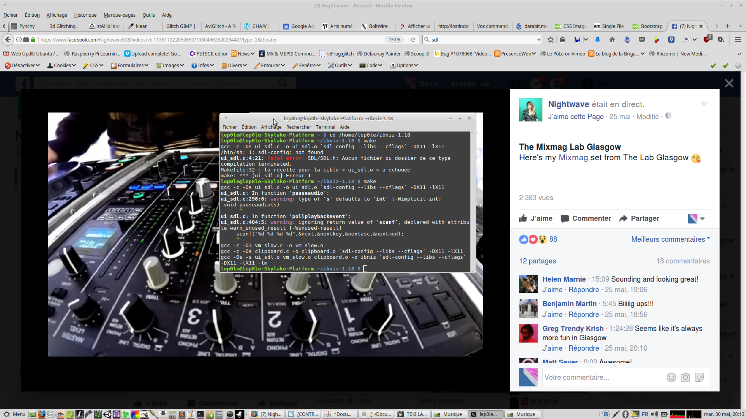Open the Firefox downloads arrow
Image resolution: width=746 pixels, height=419 pixels.
tap(598, 40)
